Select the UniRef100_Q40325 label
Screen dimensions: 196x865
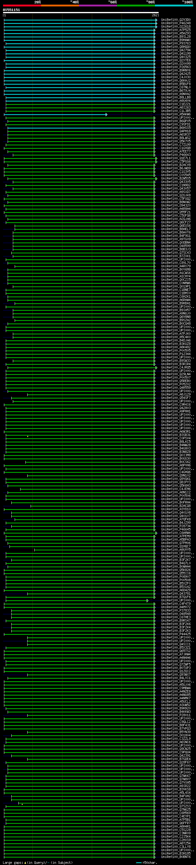176,57
